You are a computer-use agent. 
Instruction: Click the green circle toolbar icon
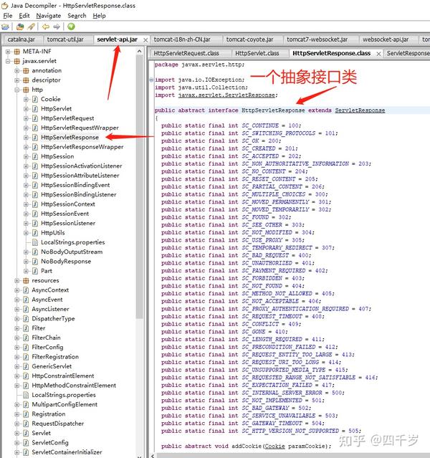pos(71,27)
